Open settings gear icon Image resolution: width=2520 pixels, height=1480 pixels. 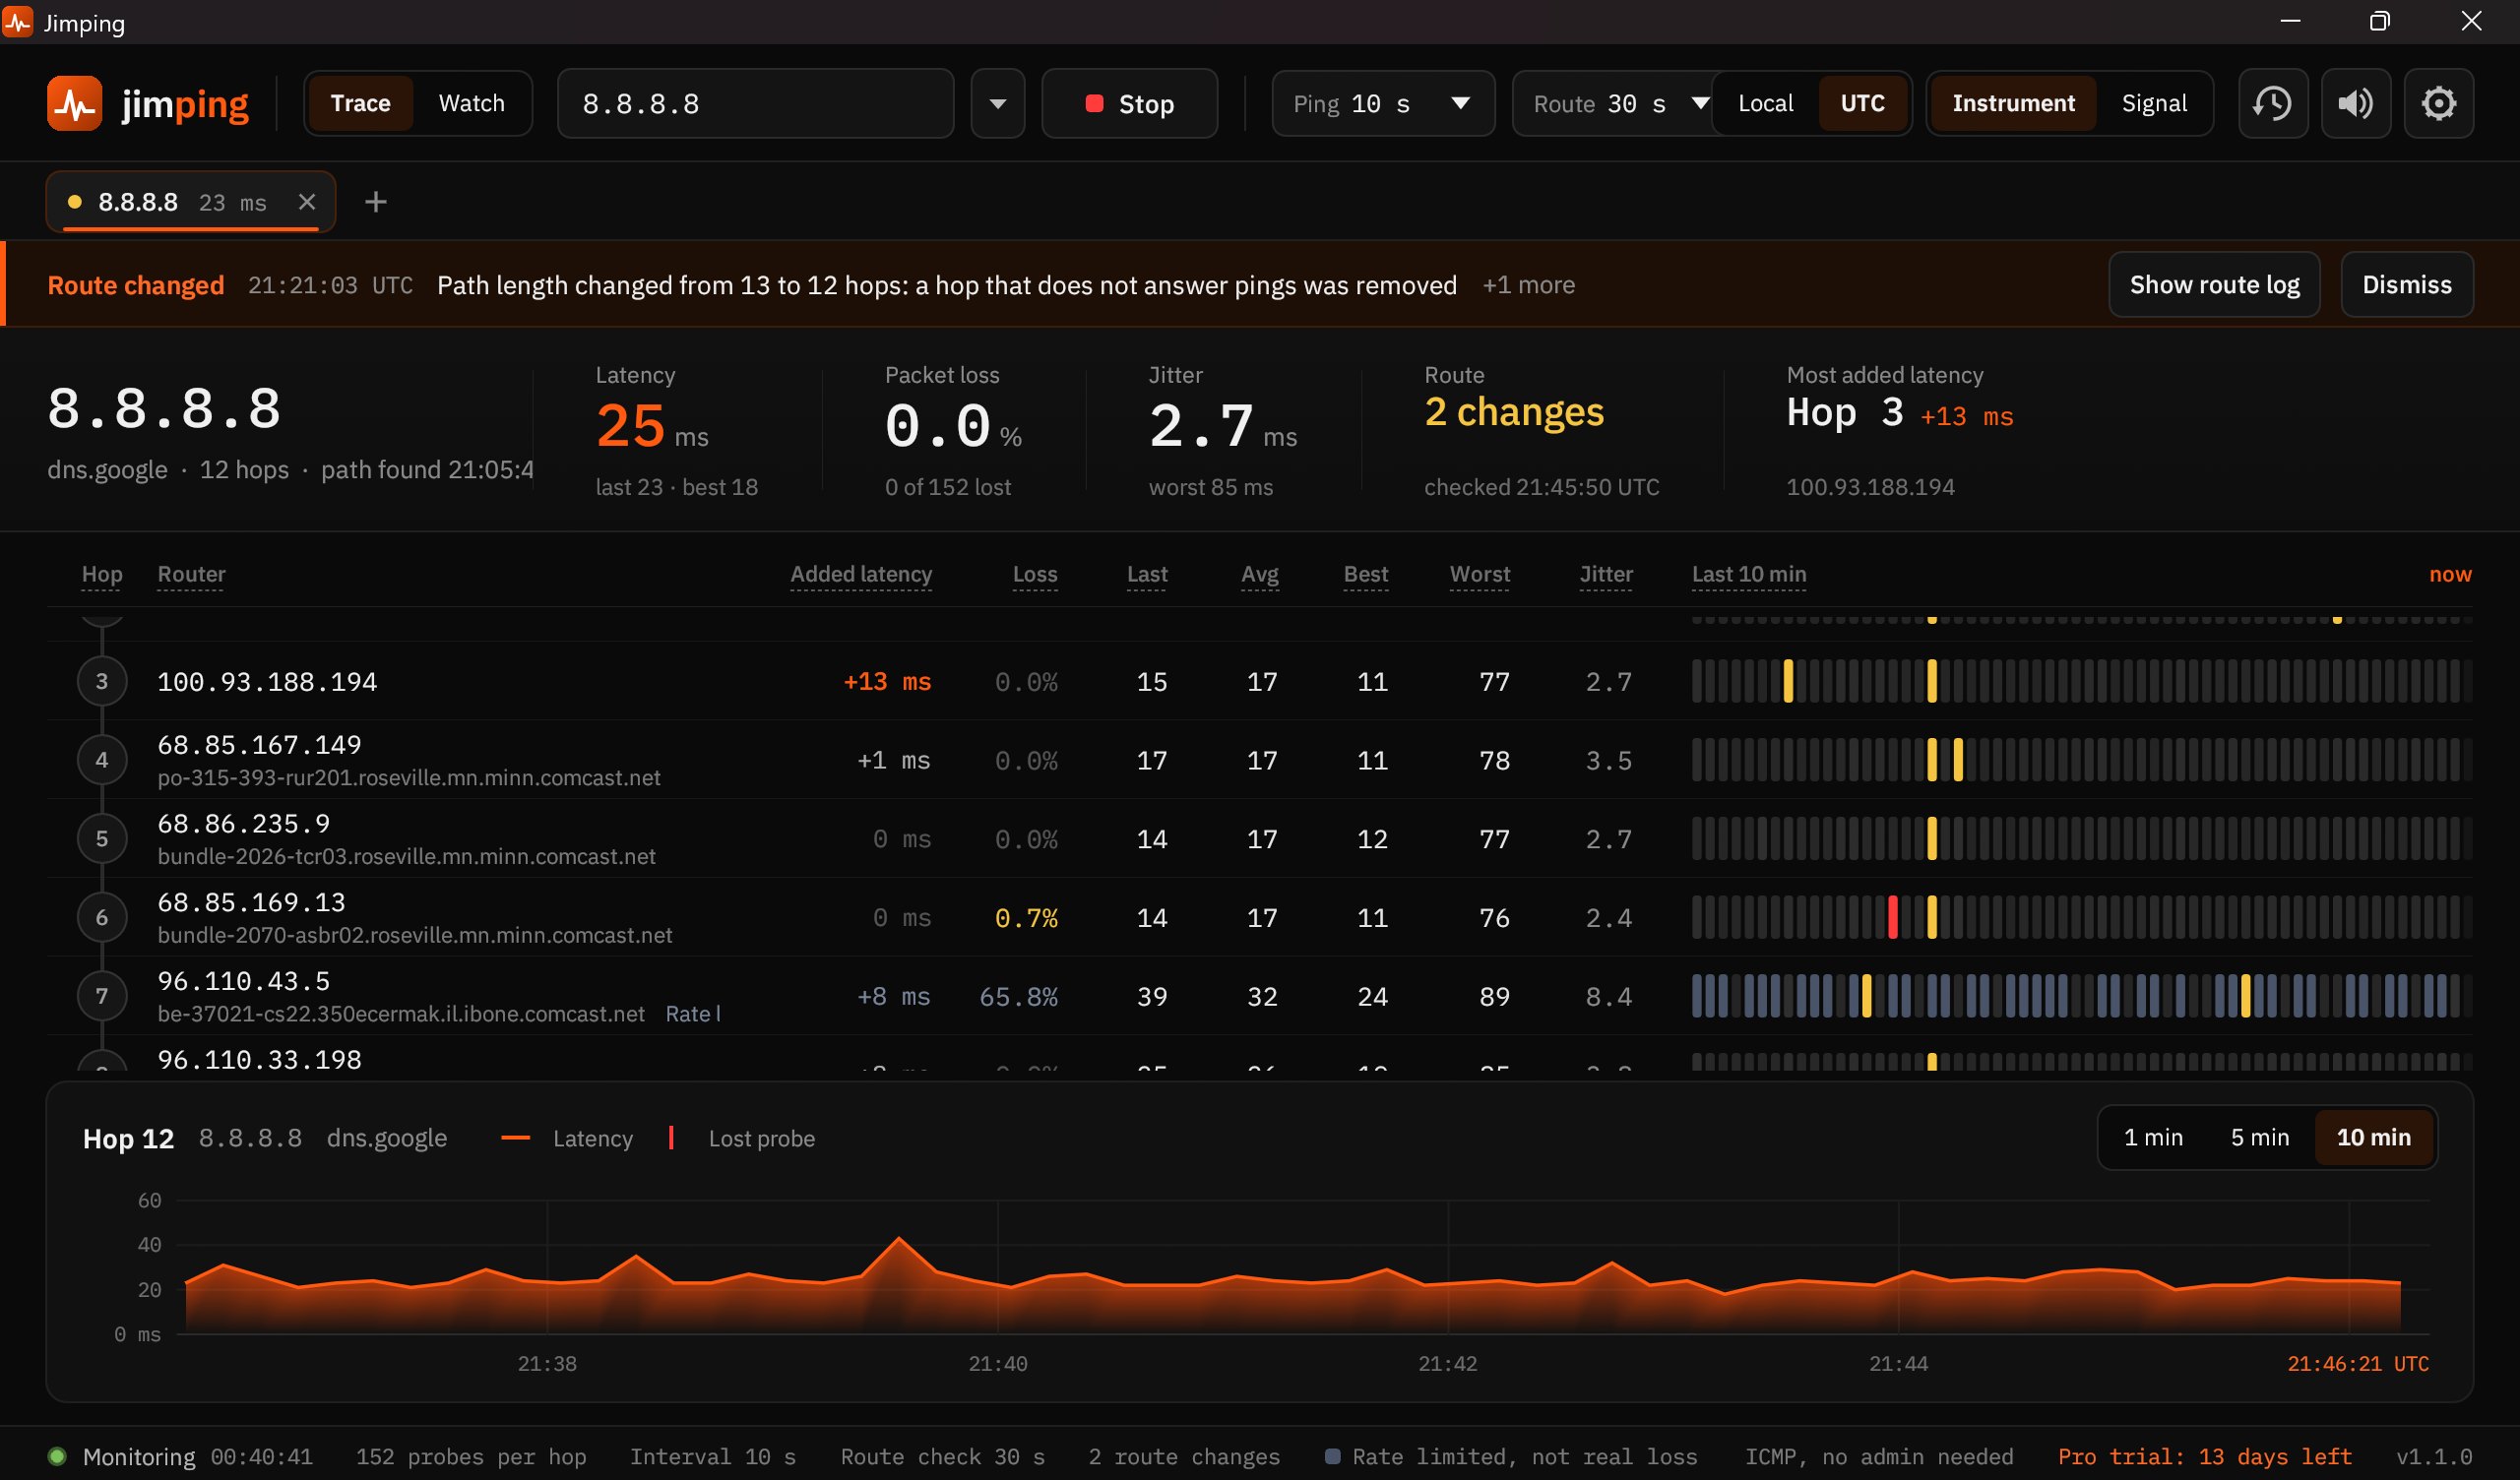point(2438,103)
